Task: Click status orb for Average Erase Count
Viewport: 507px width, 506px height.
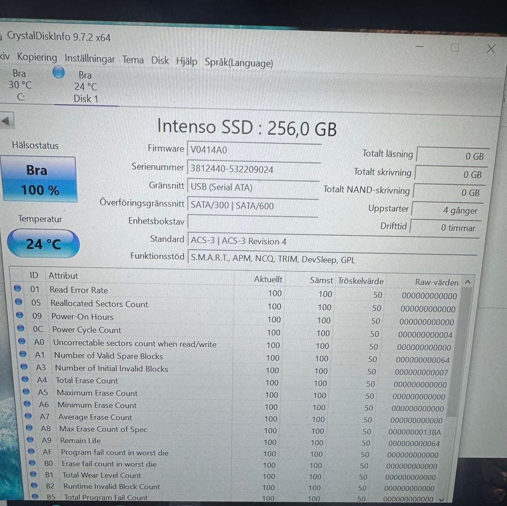Action: point(28,416)
